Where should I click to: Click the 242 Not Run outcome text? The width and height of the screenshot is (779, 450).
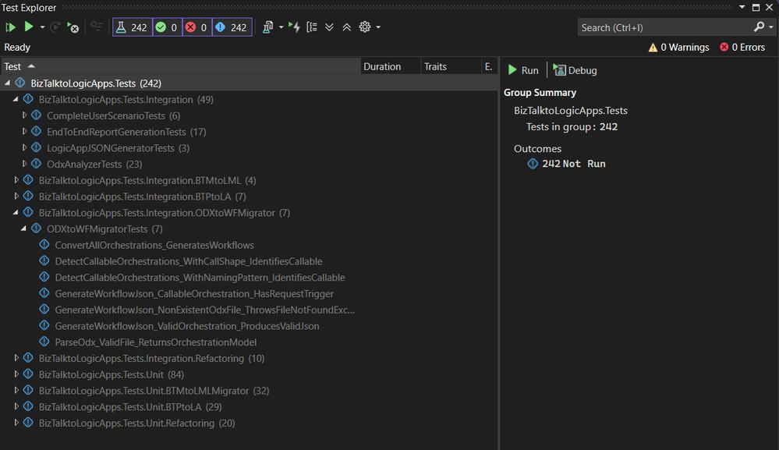click(573, 164)
